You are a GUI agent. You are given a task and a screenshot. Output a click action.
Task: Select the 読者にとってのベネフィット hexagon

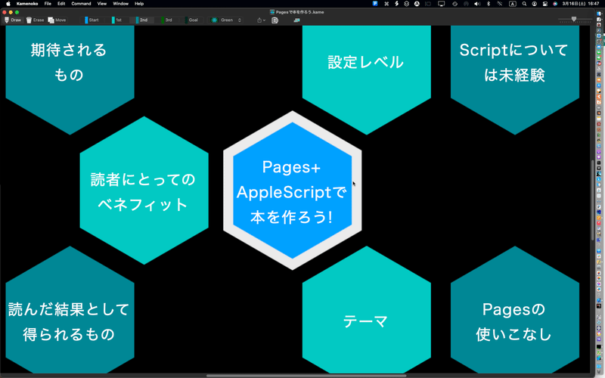pos(144,191)
